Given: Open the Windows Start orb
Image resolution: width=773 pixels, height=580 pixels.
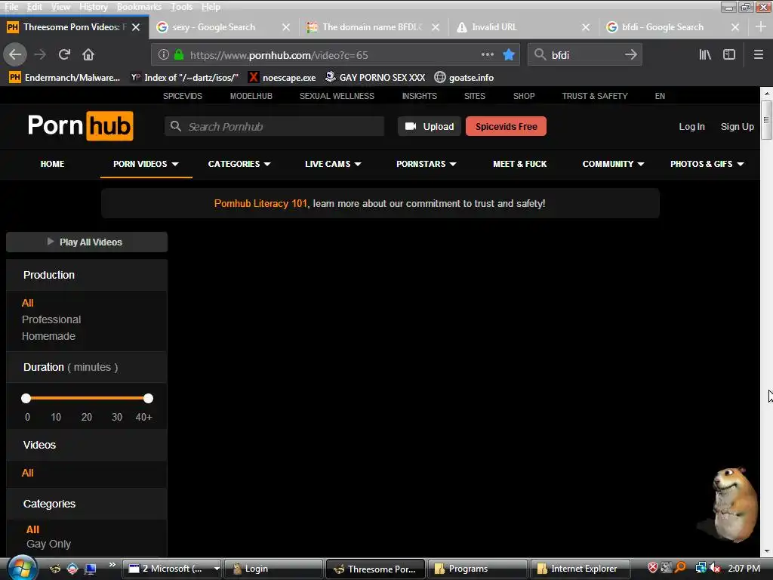Looking at the screenshot, I should coord(22,568).
